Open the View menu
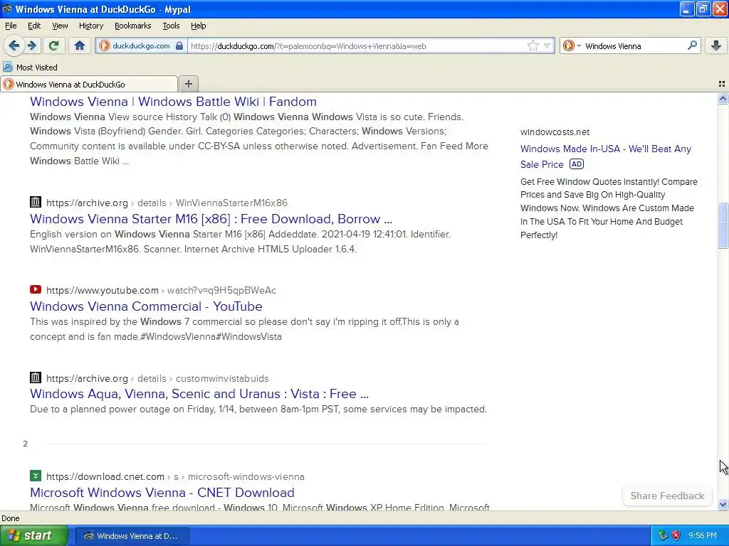 (x=60, y=26)
